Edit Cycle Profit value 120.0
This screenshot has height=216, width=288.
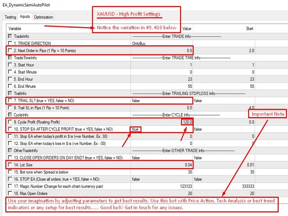pyautogui.click(x=162, y=122)
